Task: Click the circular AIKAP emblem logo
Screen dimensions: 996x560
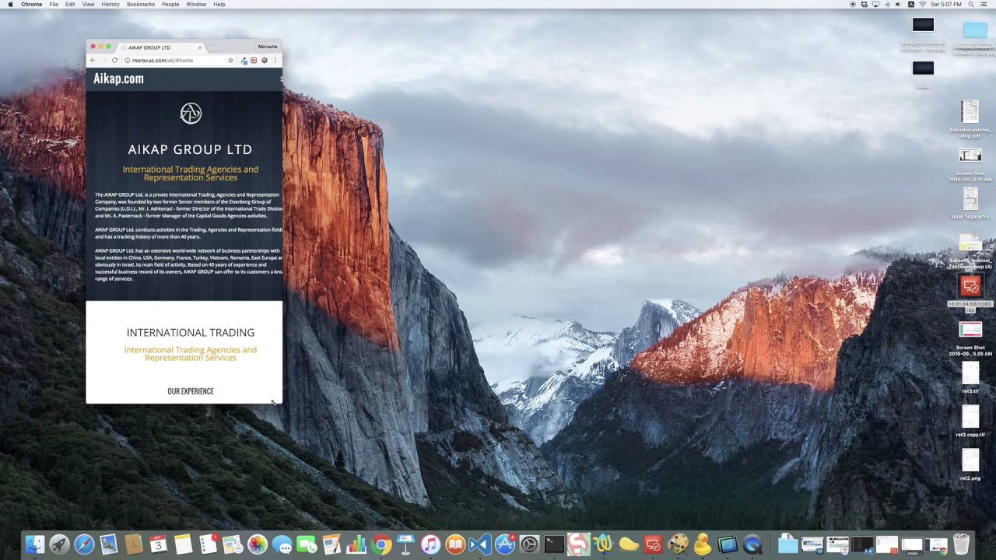Action: (191, 114)
